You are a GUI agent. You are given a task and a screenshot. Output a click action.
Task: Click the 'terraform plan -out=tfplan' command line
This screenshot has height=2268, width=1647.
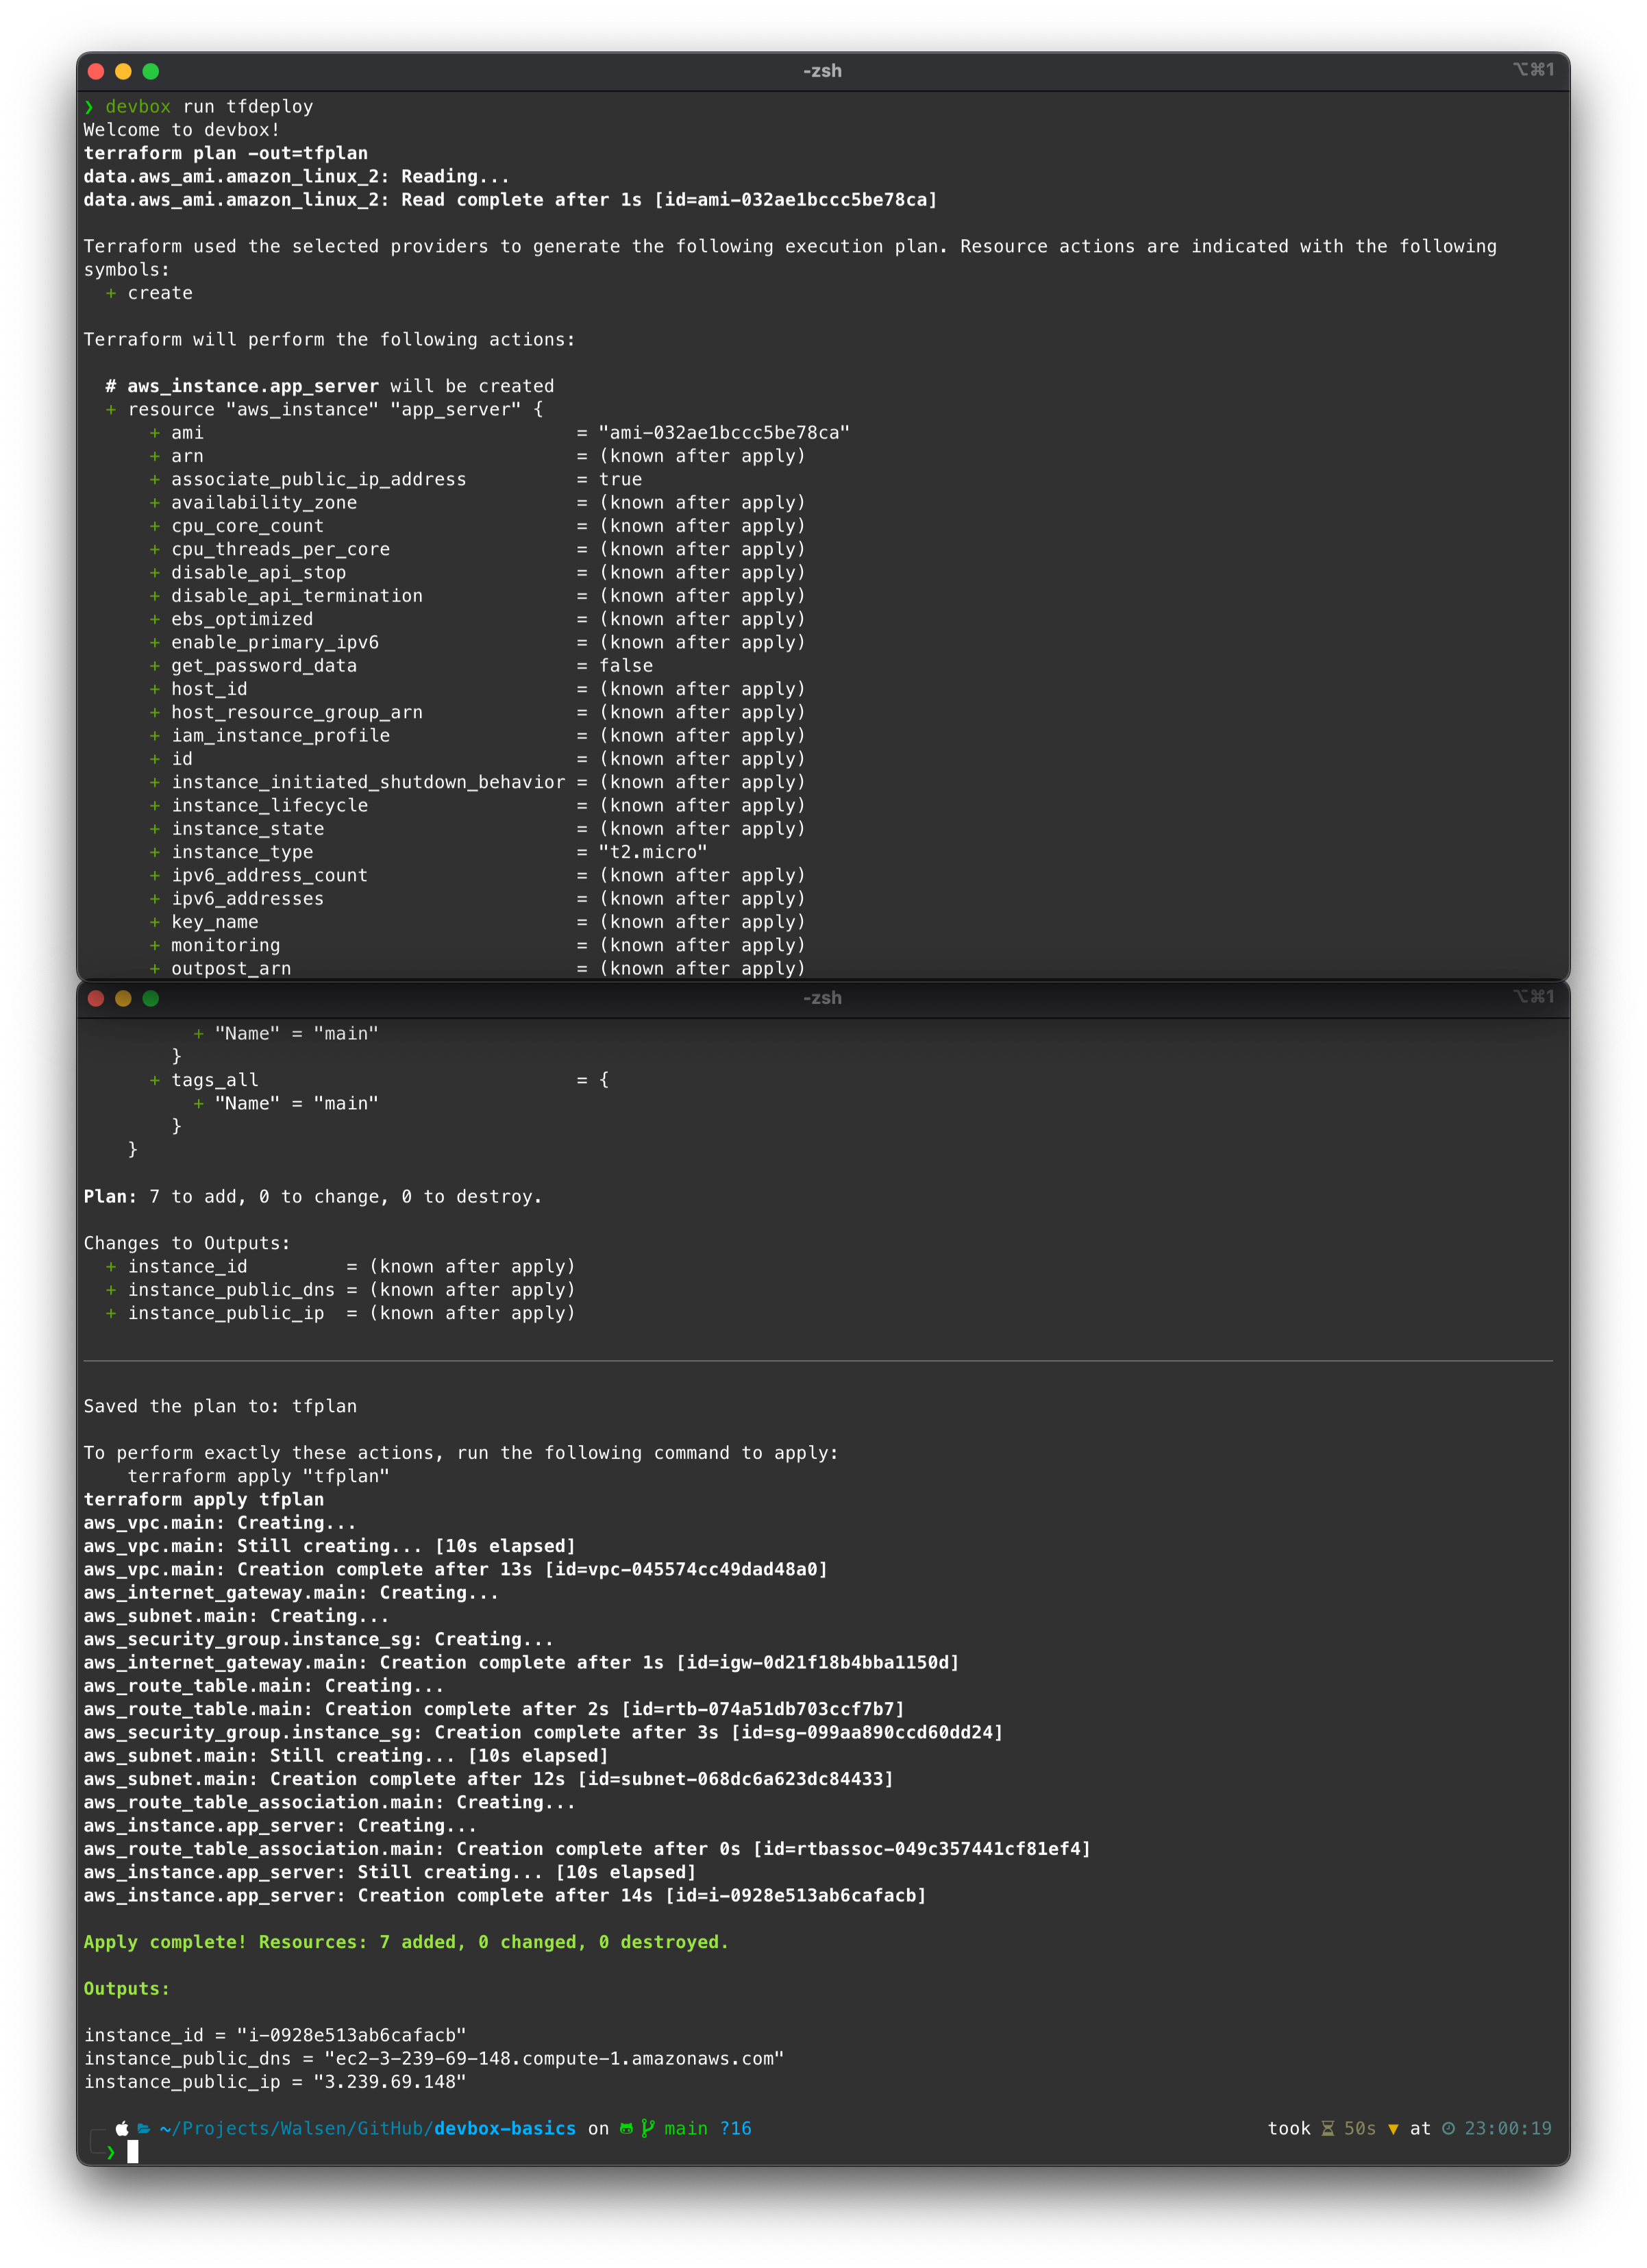point(226,153)
